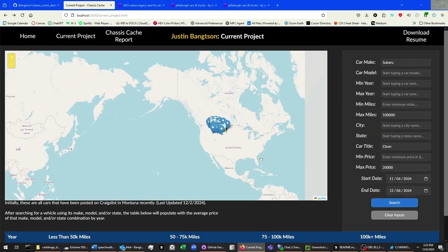List all tabs dropdown arrow
The width and height of the screenshot is (448, 252).
click(401, 5)
